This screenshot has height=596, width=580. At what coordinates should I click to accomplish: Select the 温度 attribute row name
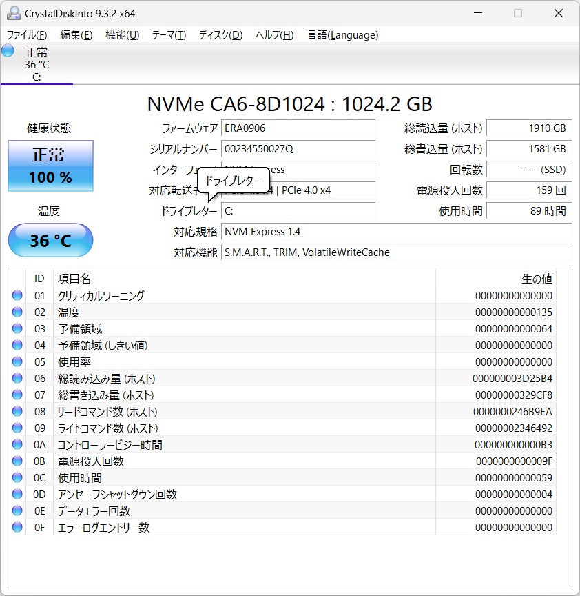(x=69, y=312)
